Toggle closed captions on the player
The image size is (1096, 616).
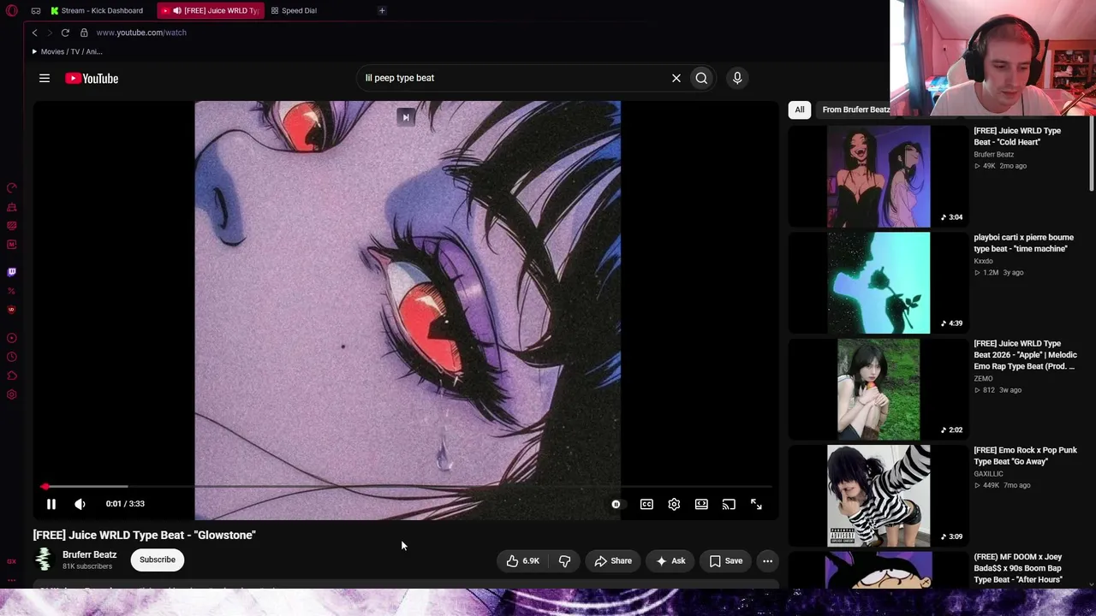click(646, 504)
